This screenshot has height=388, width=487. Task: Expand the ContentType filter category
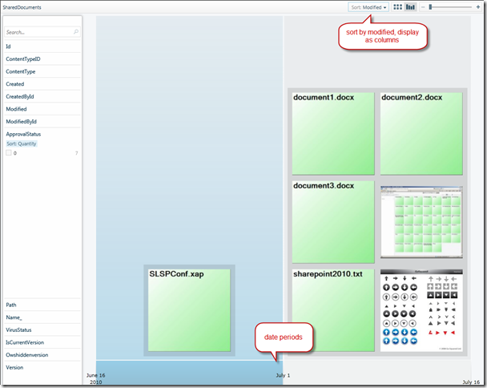point(21,71)
